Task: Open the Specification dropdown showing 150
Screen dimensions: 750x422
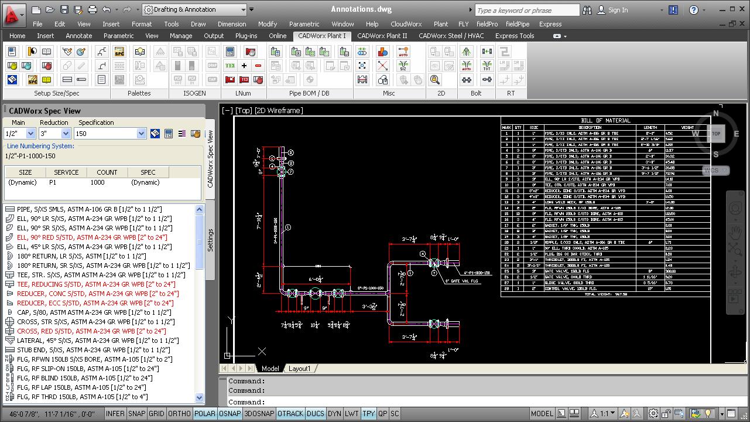Action: tap(141, 134)
